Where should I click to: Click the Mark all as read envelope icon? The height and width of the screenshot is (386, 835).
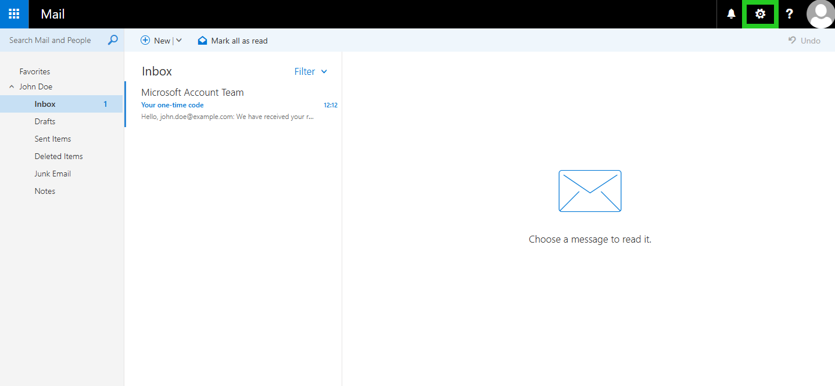coord(202,40)
